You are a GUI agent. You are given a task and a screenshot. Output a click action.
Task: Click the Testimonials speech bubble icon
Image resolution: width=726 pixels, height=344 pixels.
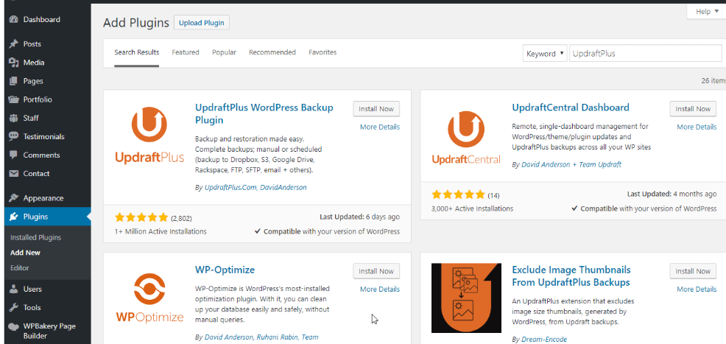[x=14, y=136]
